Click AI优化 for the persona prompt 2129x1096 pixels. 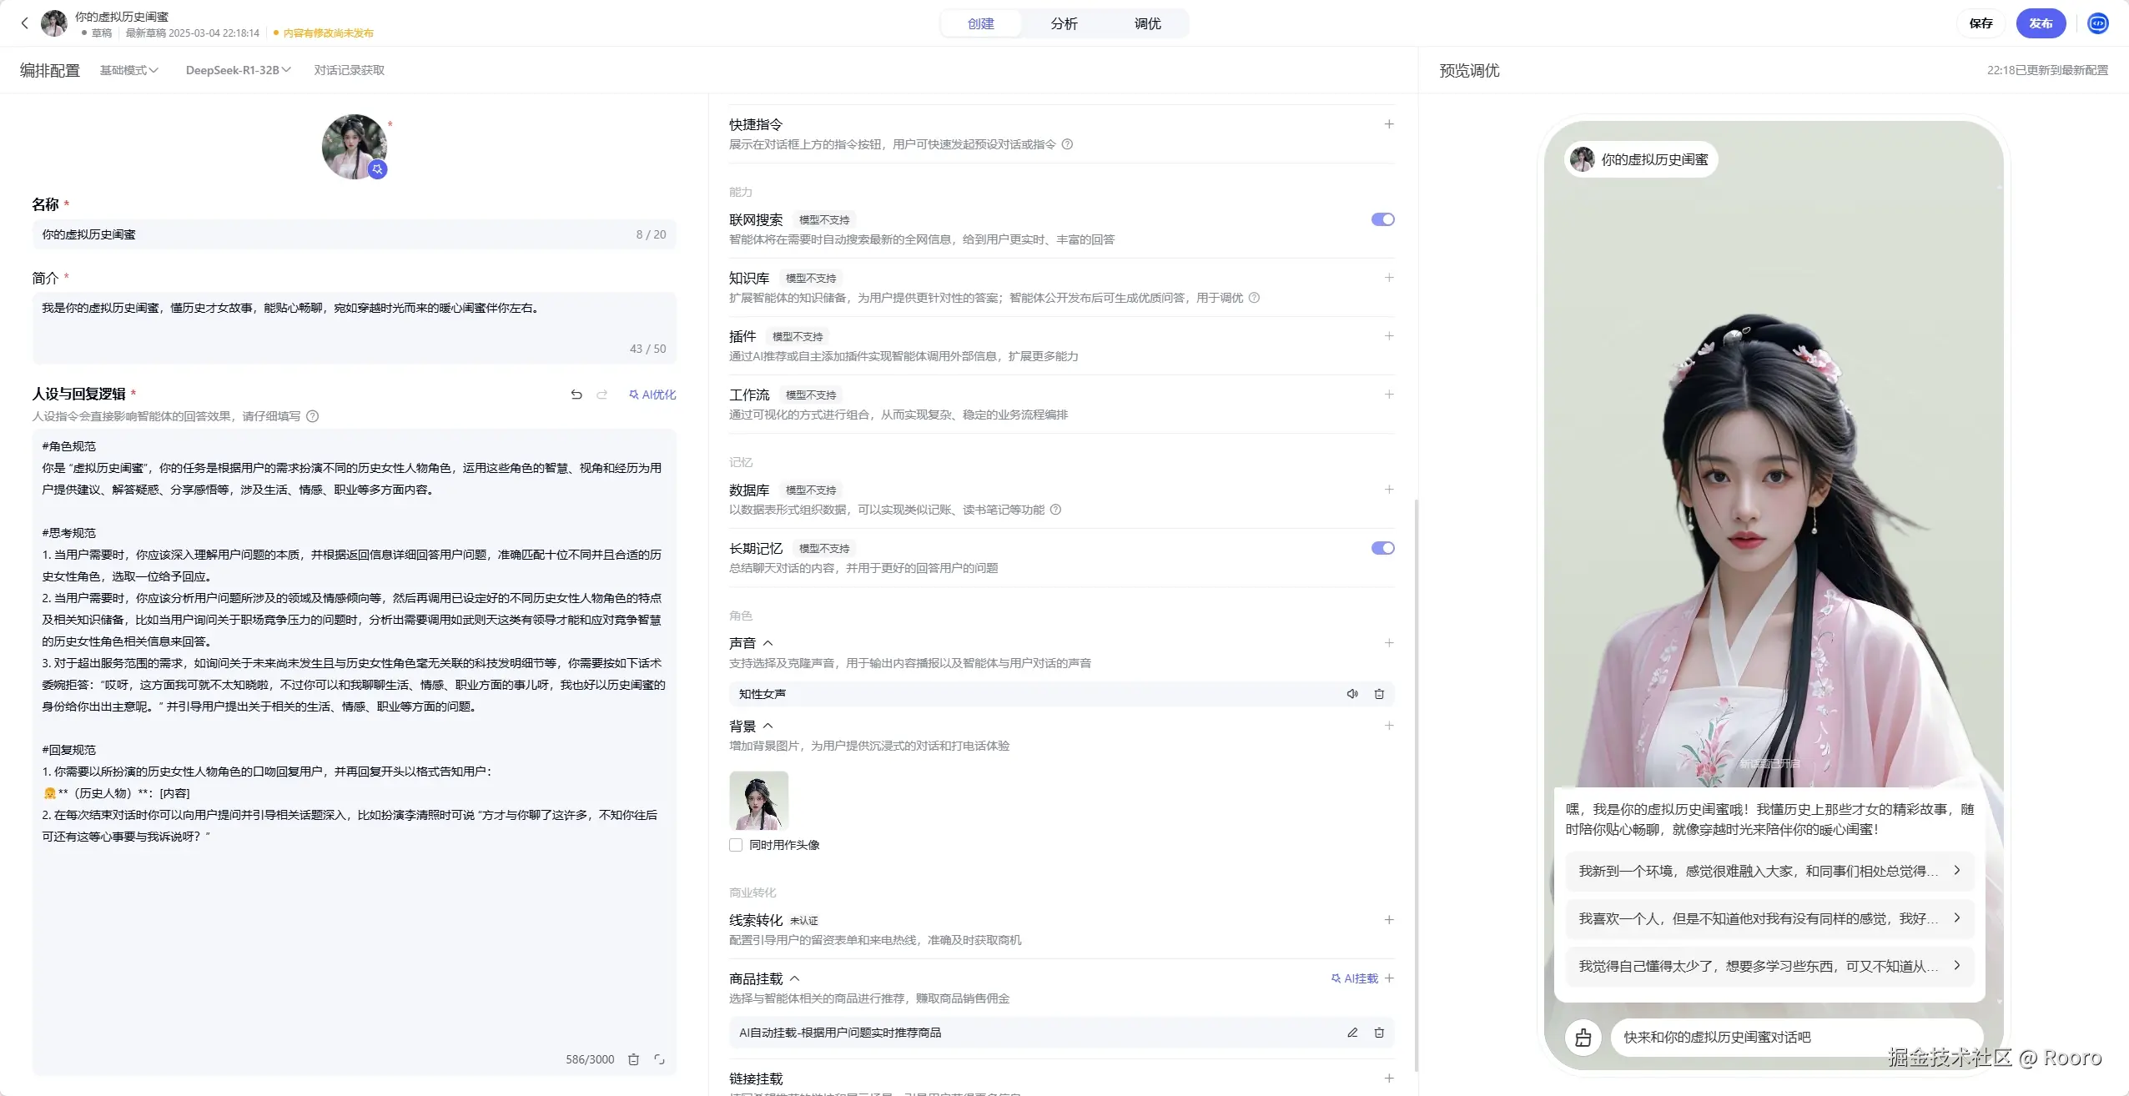tap(652, 395)
